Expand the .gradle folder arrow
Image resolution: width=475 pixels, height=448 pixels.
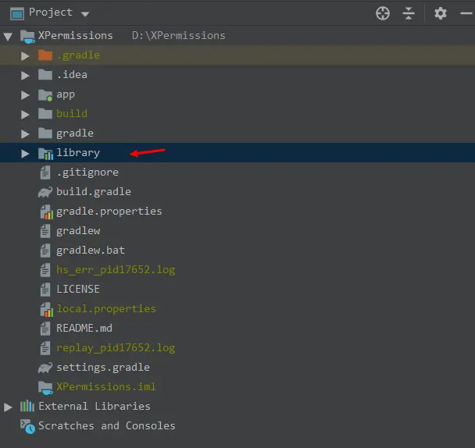[x=25, y=56]
